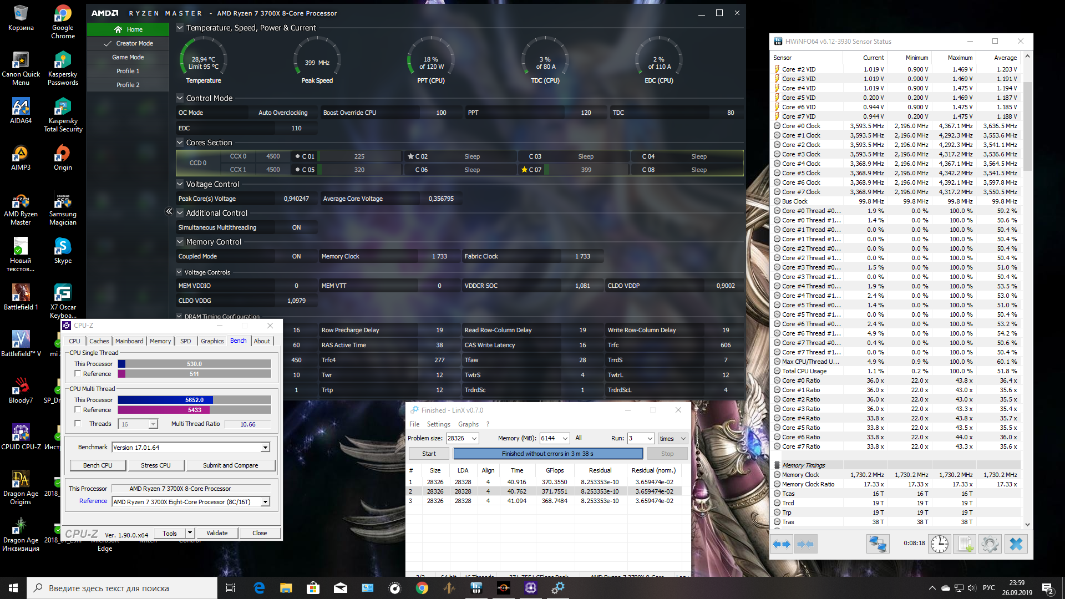Click the HWiNFO expand columns arrows icon

coord(782,544)
